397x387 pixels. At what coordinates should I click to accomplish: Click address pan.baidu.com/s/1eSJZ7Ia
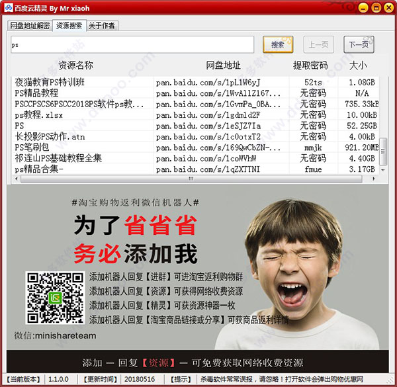coord(208,126)
